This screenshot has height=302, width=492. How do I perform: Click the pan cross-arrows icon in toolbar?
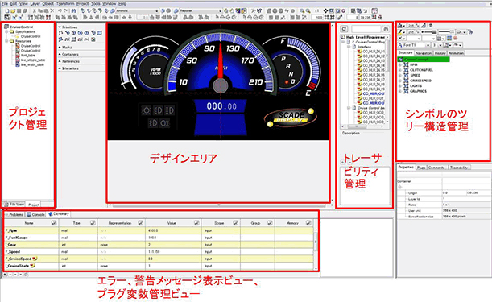(x=325, y=10)
